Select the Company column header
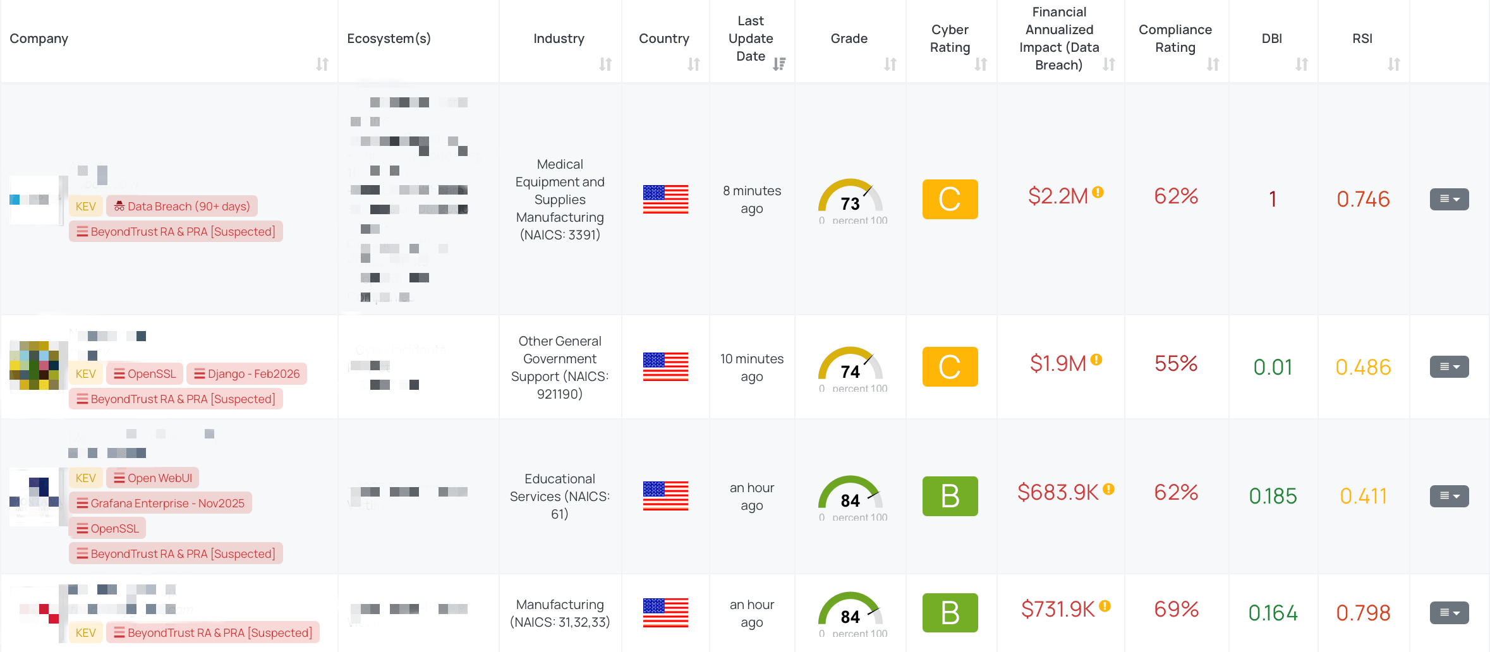This screenshot has height=652, width=1490. (39, 39)
